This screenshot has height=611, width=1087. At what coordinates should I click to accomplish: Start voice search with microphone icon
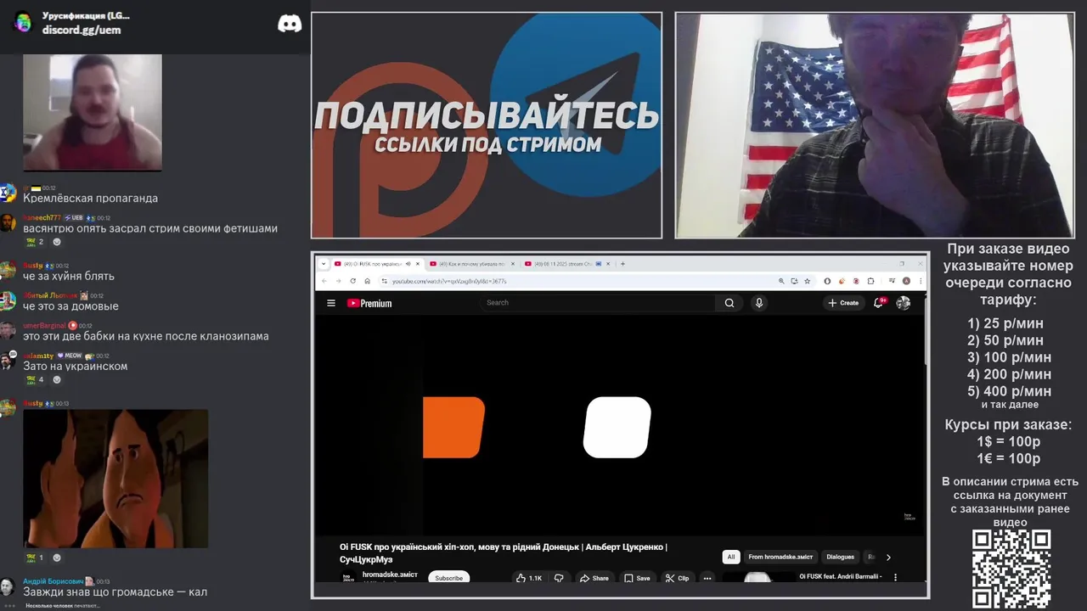pos(759,303)
